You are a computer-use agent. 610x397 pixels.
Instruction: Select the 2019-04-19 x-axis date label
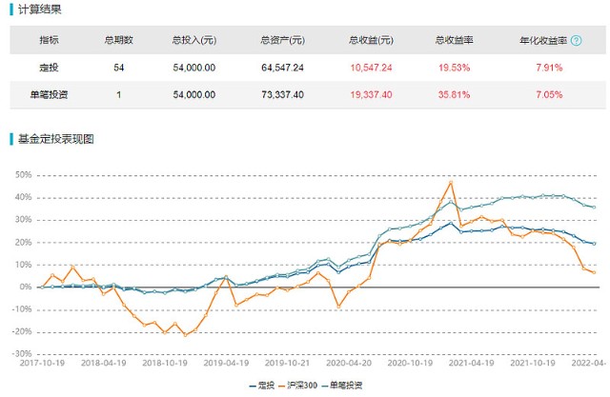[x=226, y=363]
